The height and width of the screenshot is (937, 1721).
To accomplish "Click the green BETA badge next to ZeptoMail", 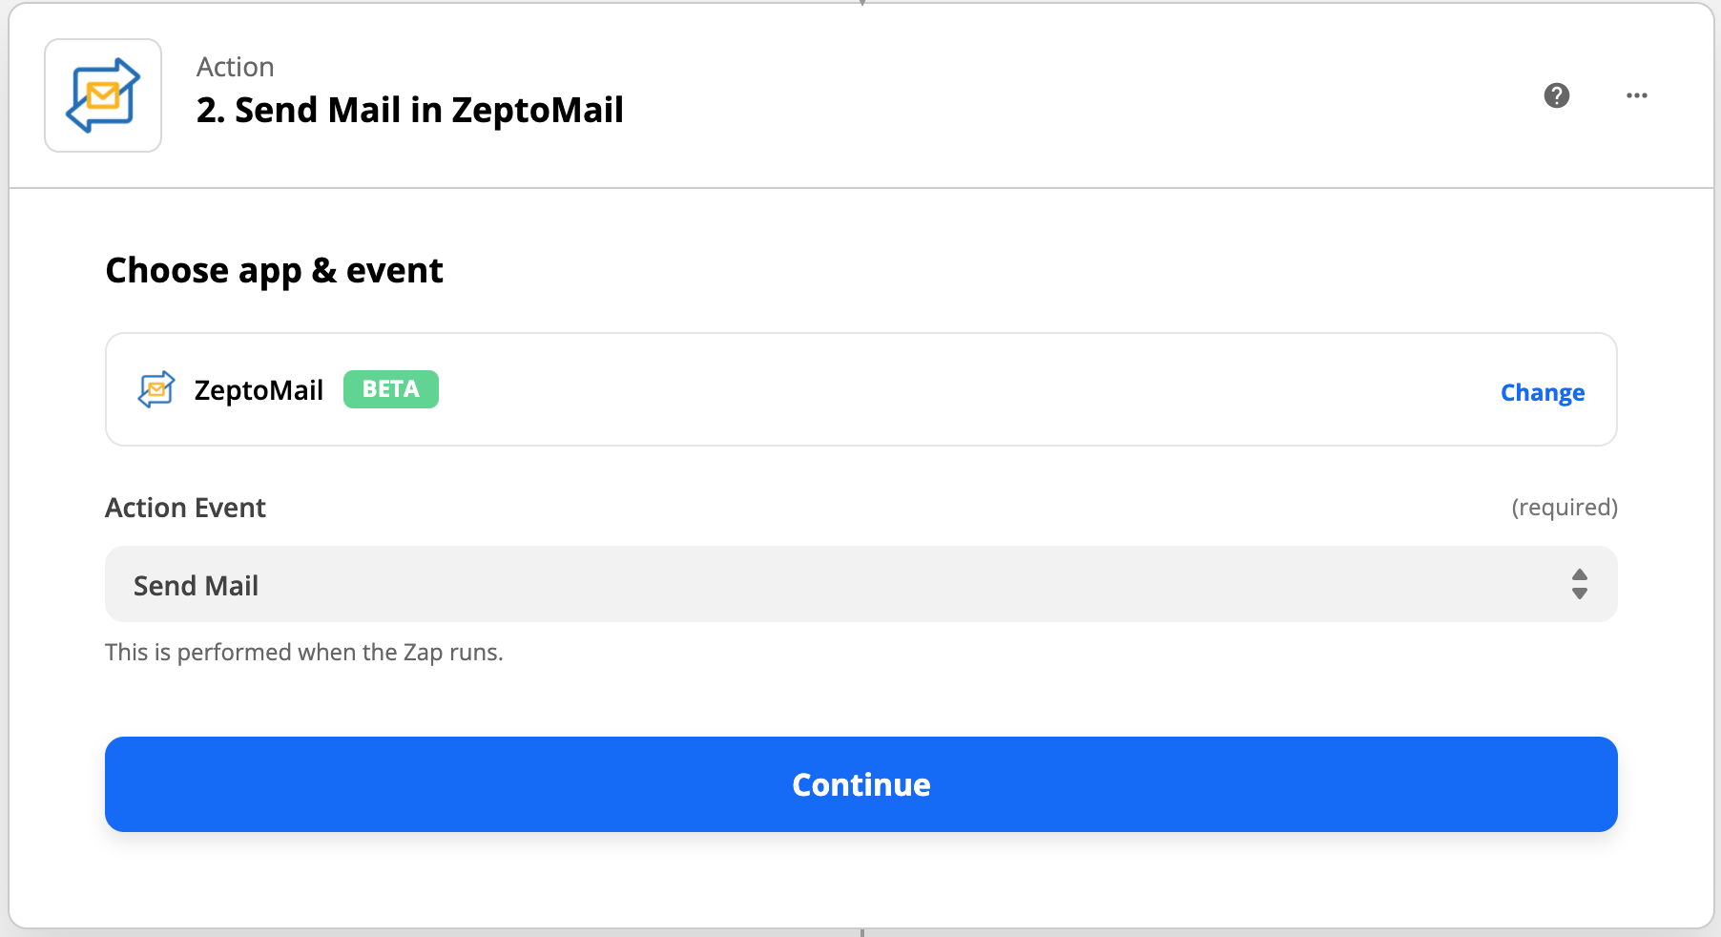I will pyautogui.click(x=390, y=389).
